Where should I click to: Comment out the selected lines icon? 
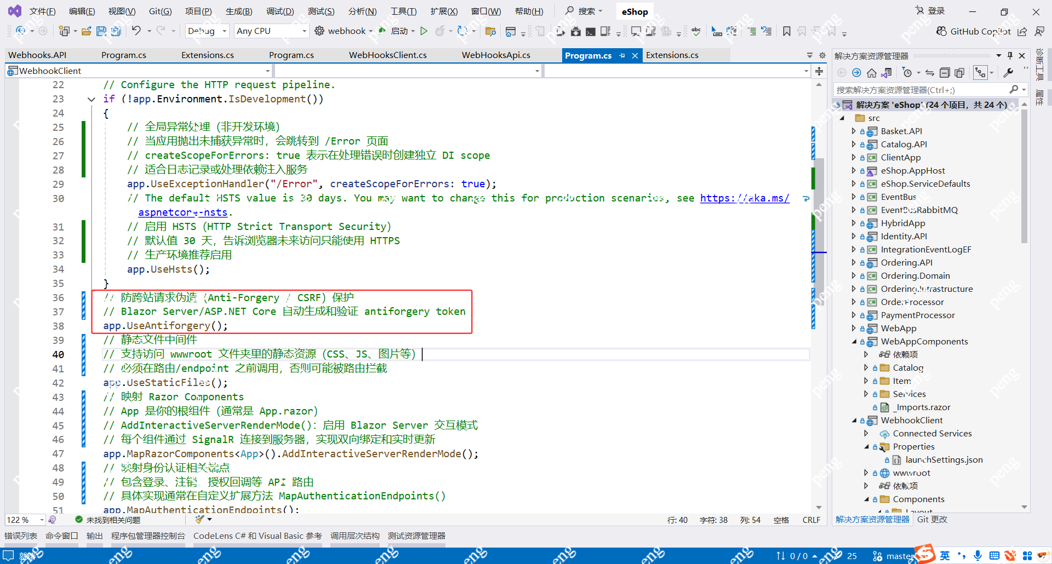click(752, 31)
